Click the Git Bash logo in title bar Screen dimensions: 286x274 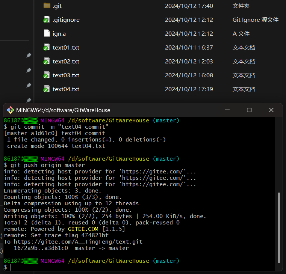tap(11, 110)
